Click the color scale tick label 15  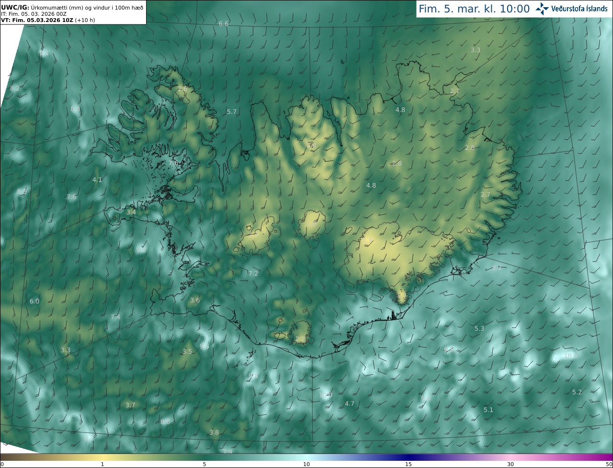click(409, 464)
